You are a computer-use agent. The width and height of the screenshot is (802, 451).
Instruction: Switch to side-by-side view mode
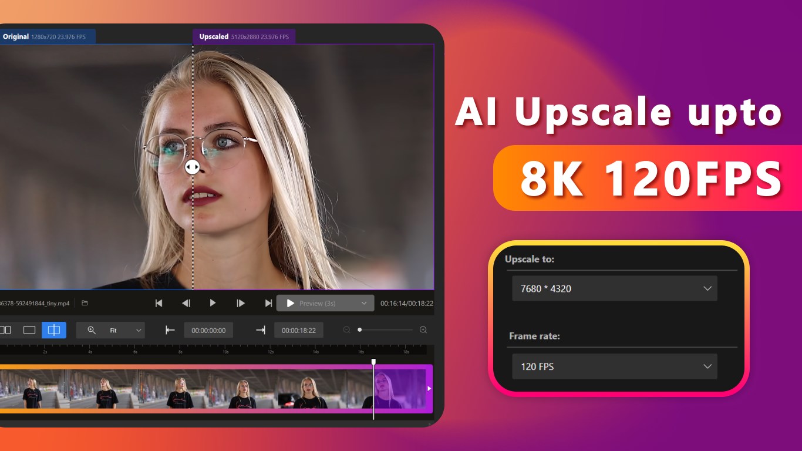click(x=5, y=330)
